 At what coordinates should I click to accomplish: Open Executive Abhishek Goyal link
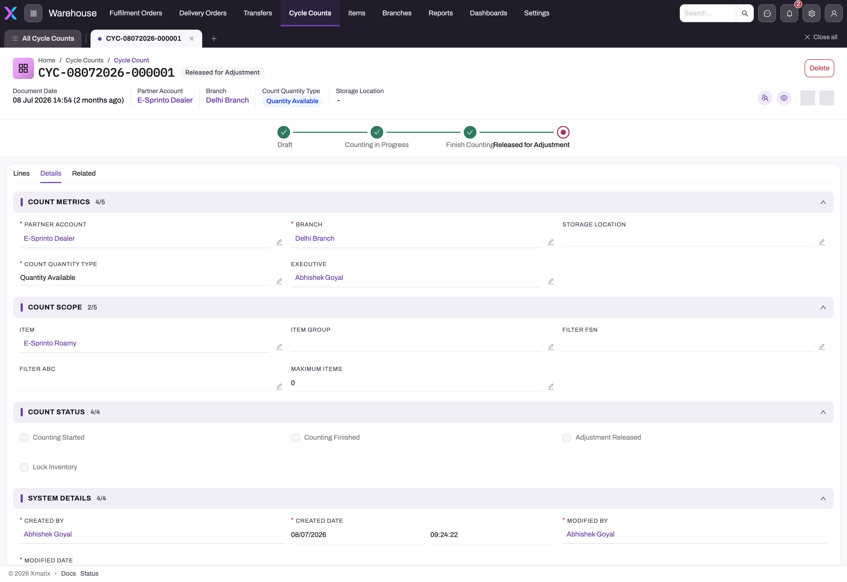point(319,278)
